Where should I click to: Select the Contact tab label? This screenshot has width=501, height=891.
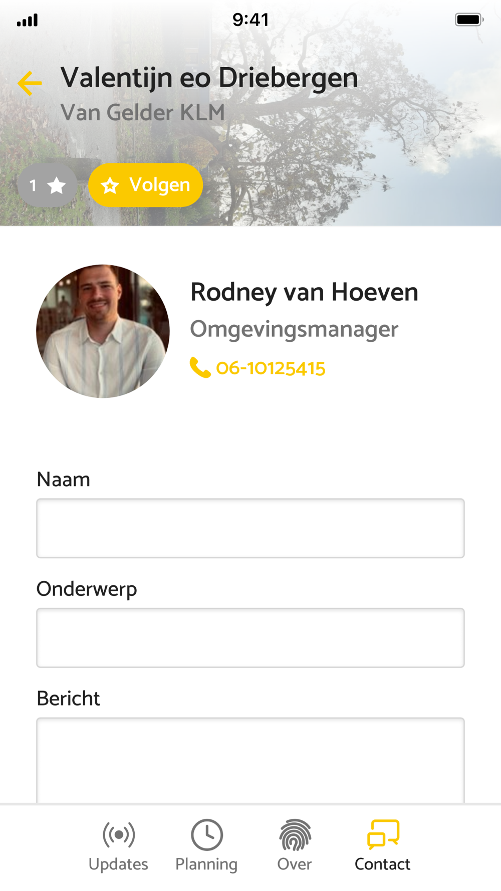(x=382, y=864)
